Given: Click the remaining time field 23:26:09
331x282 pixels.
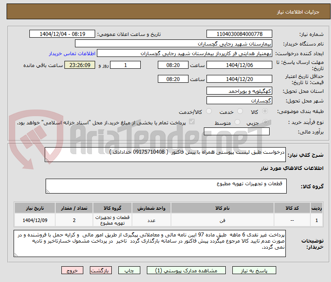Looking at the screenshot, I should 80,65.
